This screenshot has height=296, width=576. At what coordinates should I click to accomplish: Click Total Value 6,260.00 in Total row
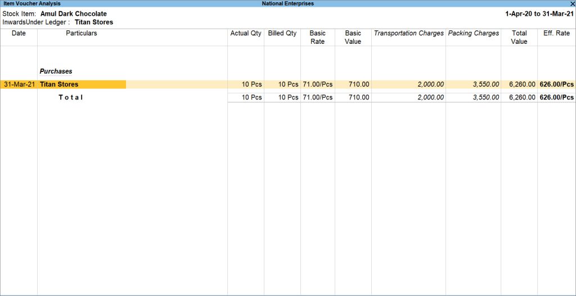point(522,98)
